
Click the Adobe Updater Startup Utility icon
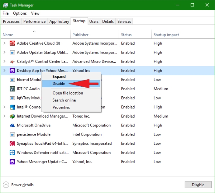(x=12, y=52)
